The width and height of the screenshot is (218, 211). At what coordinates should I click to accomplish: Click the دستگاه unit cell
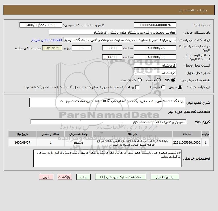78,142
